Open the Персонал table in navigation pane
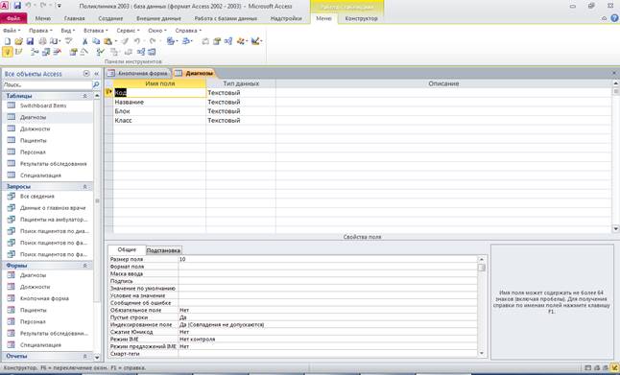 coord(33,152)
